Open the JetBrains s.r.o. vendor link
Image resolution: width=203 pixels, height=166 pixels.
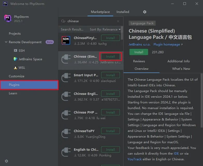tap(139, 44)
